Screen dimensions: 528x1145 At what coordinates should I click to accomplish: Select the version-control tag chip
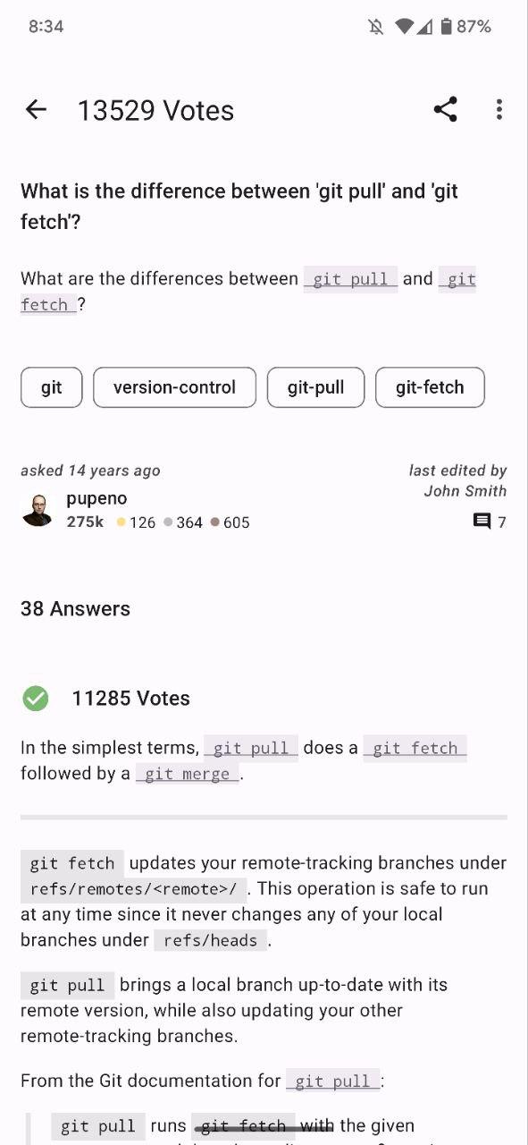pos(174,387)
